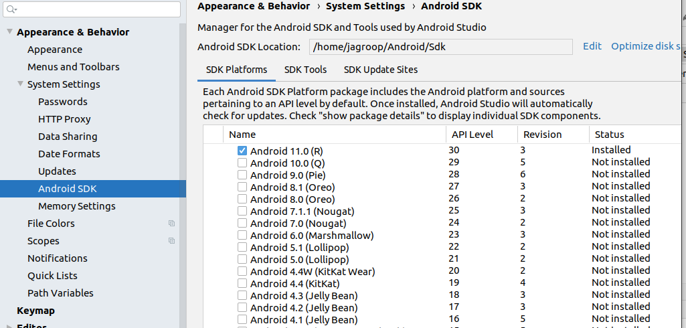Viewport: 686px width, 328px height.
Task: Click the Android SDK Location path field
Action: [x=440, y=47]
